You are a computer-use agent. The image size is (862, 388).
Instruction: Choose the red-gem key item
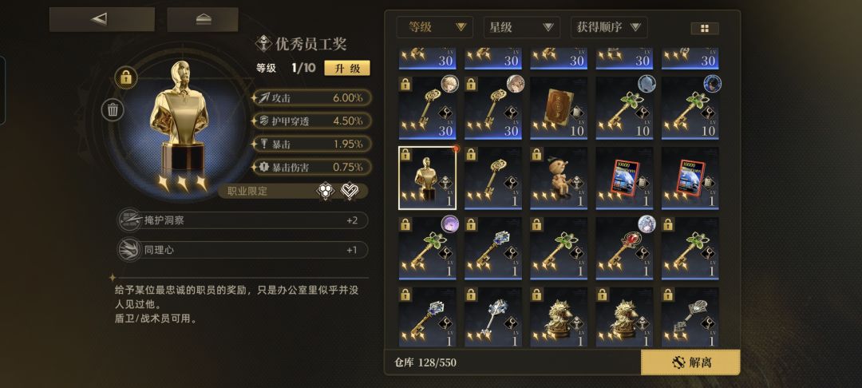[x=624, y=248]
